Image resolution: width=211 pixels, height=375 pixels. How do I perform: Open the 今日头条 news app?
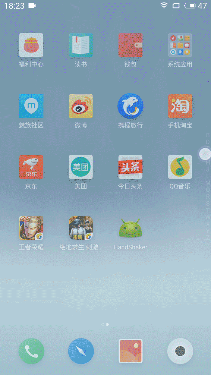[131, 167]
